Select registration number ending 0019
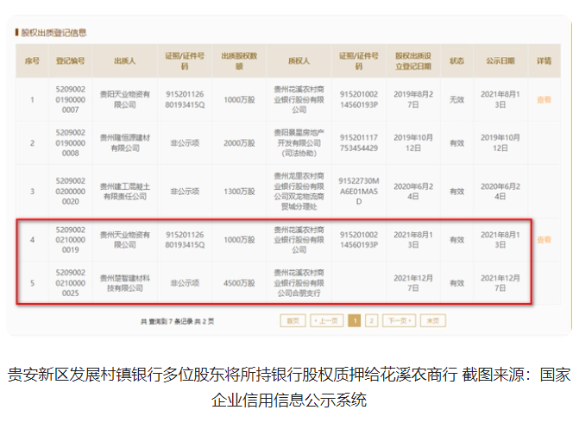Viewport: 579px width, 429px height. [70, 240]
